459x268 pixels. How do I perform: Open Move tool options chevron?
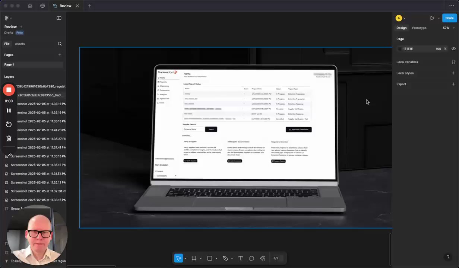click(x=185, y=258)
